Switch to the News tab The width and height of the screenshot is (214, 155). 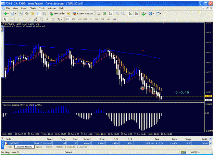tap(39, 147)
